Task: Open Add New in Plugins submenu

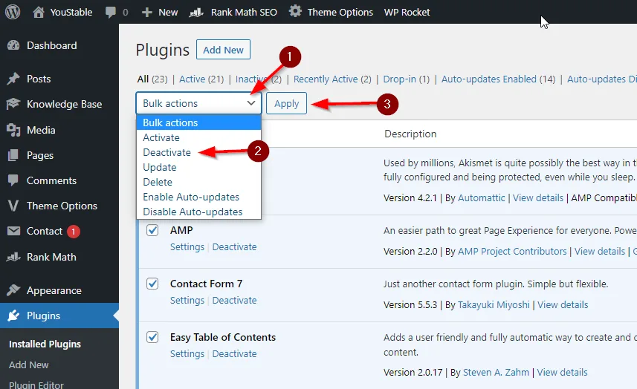Action: (28, 365)
